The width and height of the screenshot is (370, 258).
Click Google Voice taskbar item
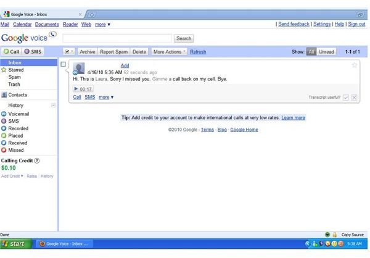click(64, 244)
